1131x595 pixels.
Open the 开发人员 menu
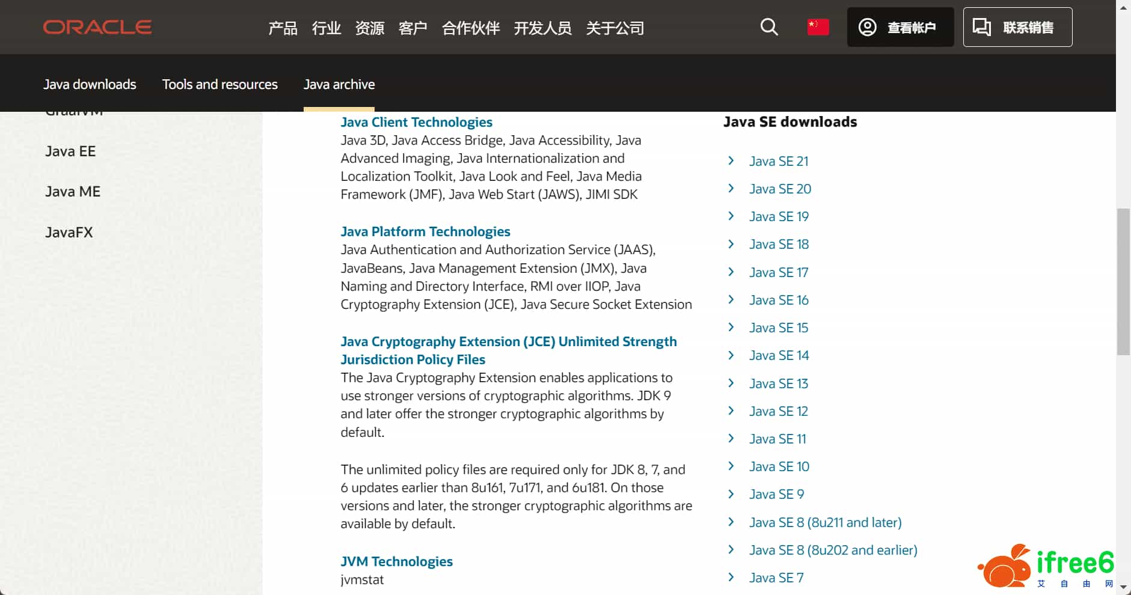(x=542, y=28)
